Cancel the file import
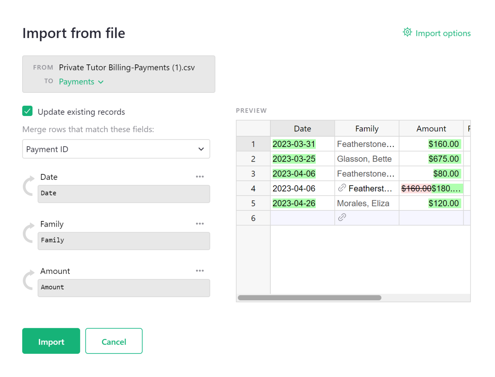495x377 pixels. click(114, 341)
